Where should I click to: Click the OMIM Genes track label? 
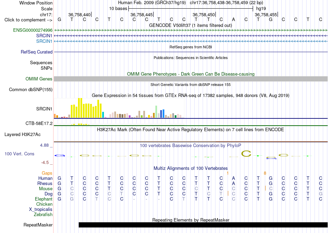pos(39,79)
